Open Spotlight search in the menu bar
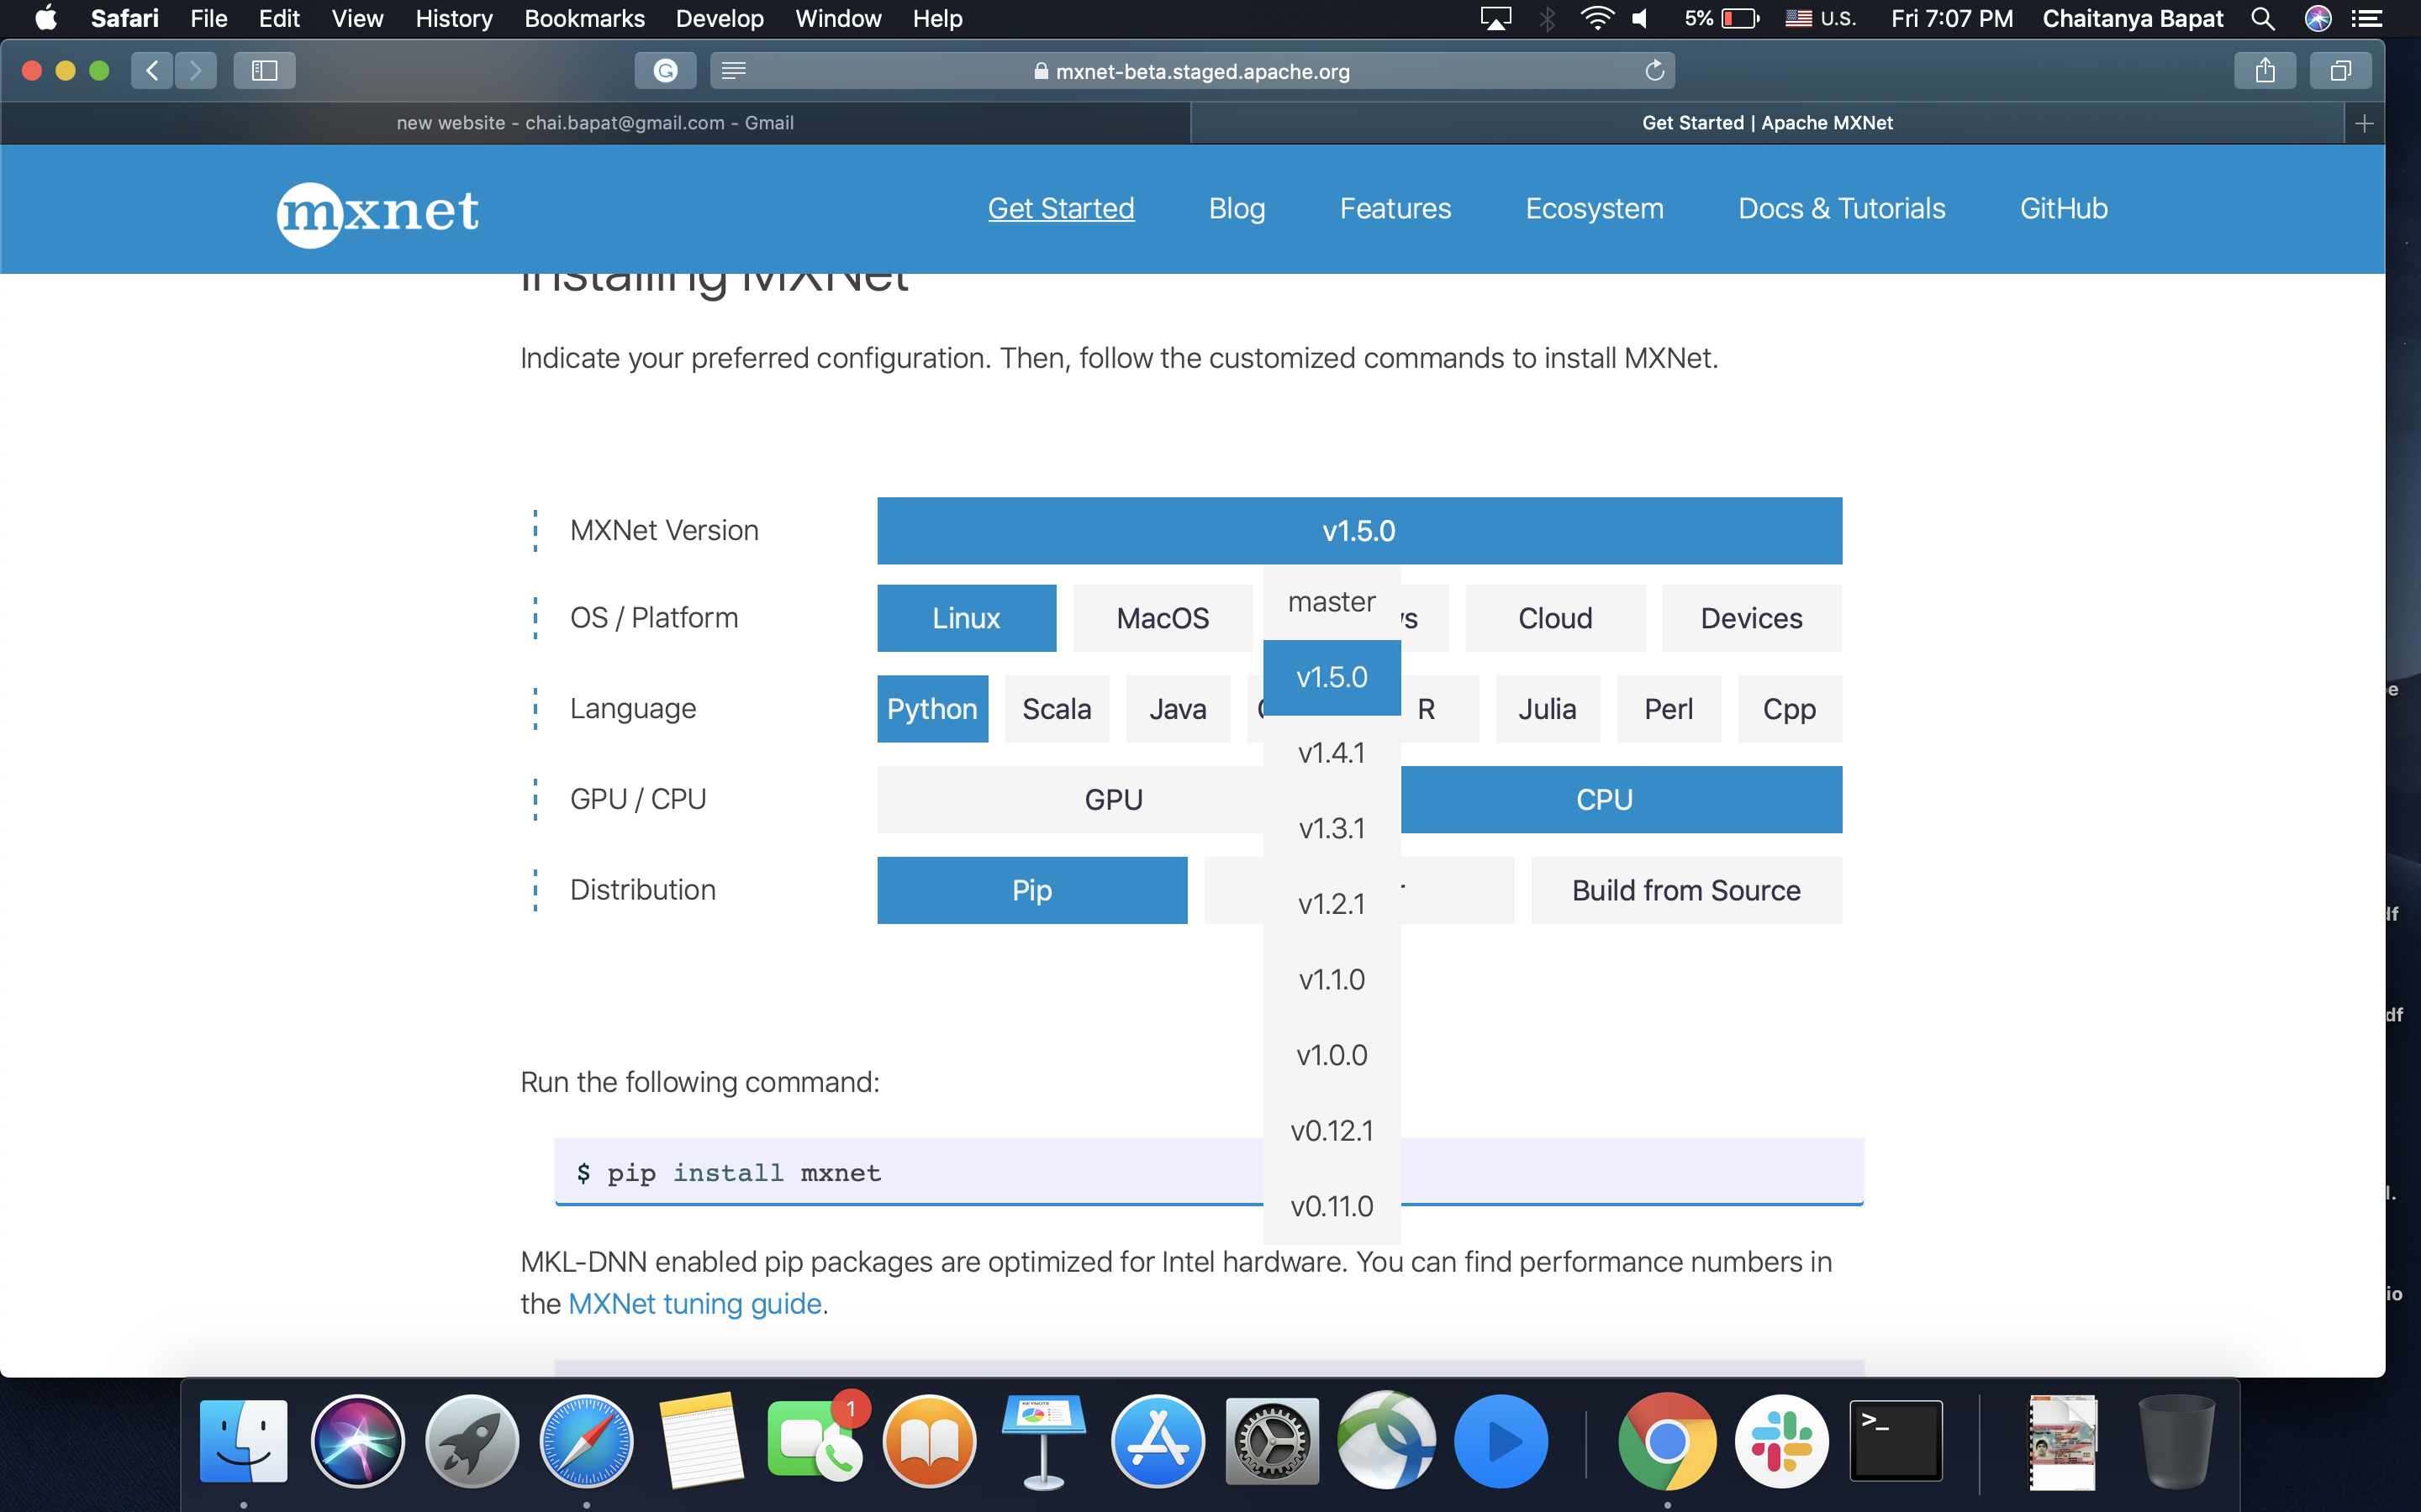 click(2264, 18)
